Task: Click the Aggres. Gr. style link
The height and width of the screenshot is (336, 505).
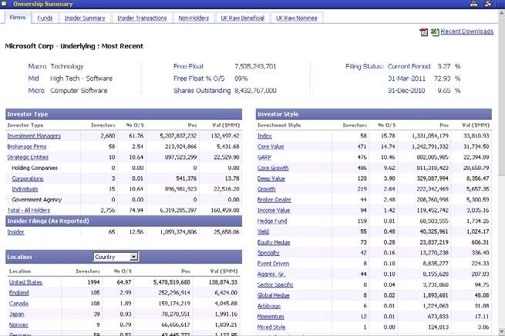Action: (x=271, y=274)
